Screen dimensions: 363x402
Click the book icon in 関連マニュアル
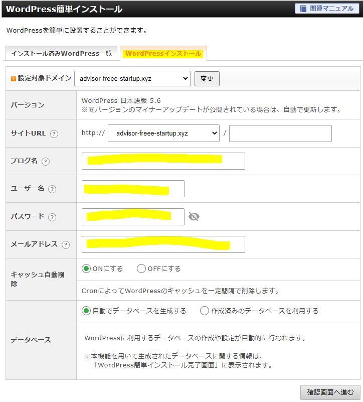tap(303, 9)
